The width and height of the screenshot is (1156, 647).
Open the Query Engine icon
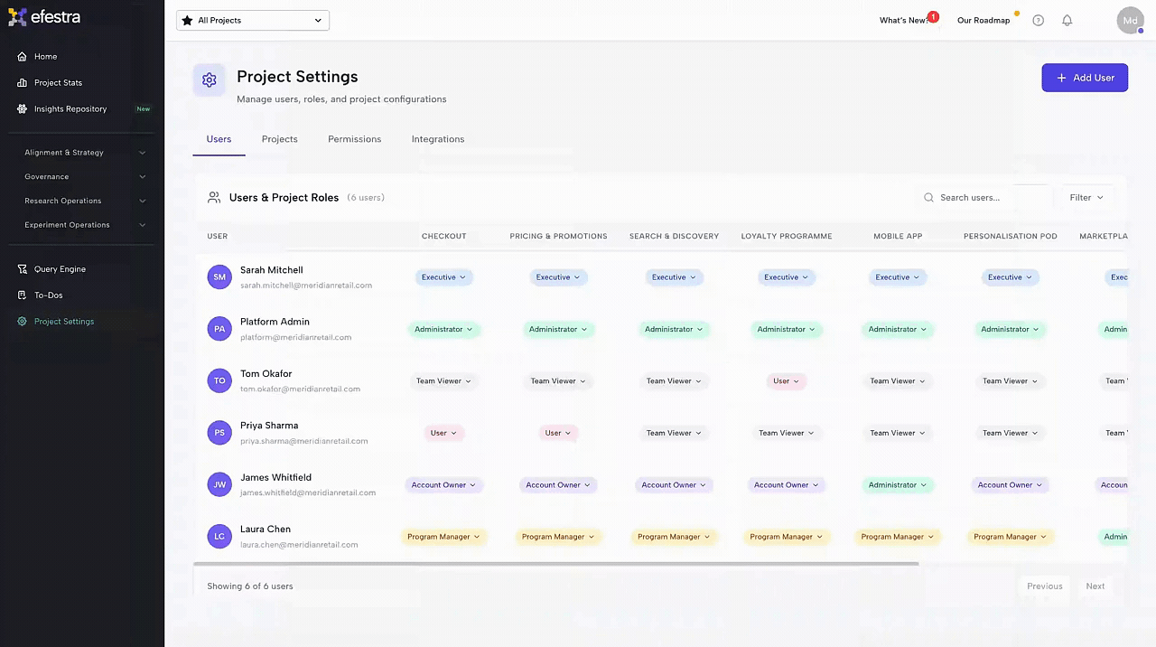click(x=23, y=269)
